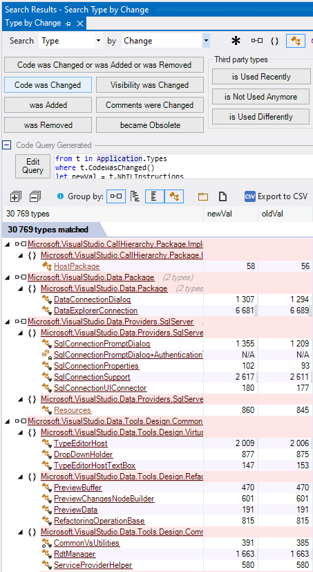Click is Not Used Anymore button
Screen dimensions: 313x572
tap(261, 97)
